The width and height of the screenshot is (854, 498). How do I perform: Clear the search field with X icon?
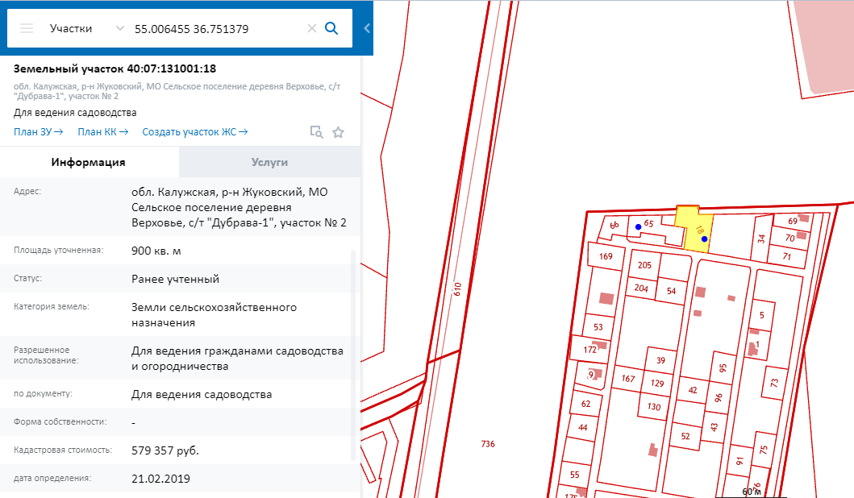click(312, 28)
